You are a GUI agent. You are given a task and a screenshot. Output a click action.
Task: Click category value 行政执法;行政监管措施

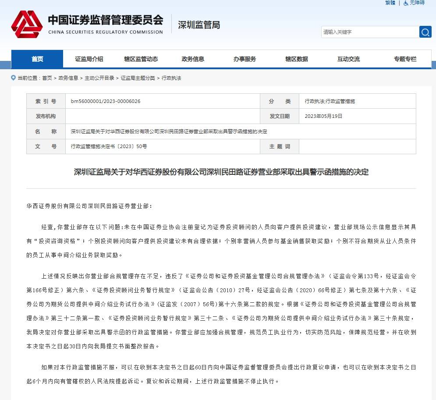click(330, 101)
